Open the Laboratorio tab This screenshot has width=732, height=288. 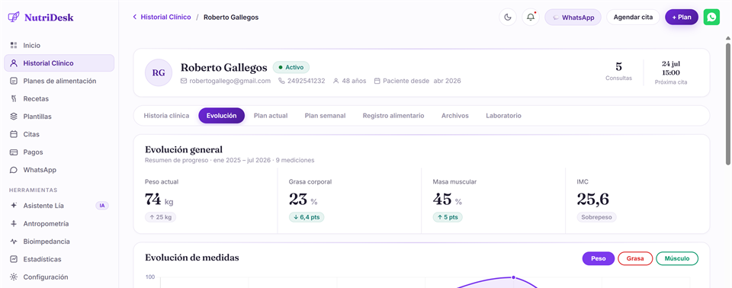pyautogui.click(x=504, y=116)
